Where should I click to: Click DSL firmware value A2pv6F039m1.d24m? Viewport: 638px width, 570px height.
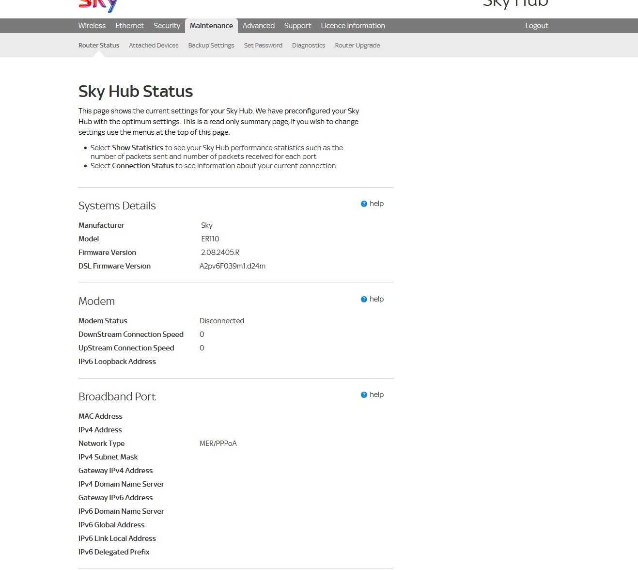(x=233, y=266)
